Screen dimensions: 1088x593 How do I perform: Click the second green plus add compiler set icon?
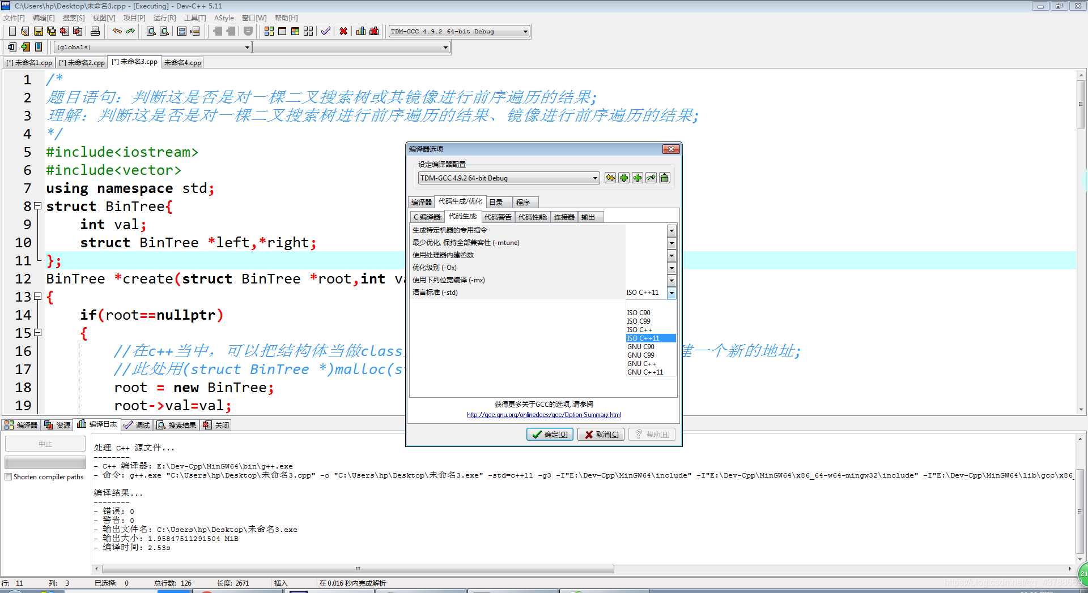(x=637, y=178)
